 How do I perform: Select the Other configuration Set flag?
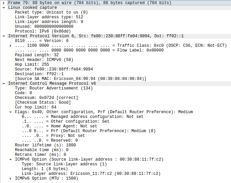pos(65,121)
